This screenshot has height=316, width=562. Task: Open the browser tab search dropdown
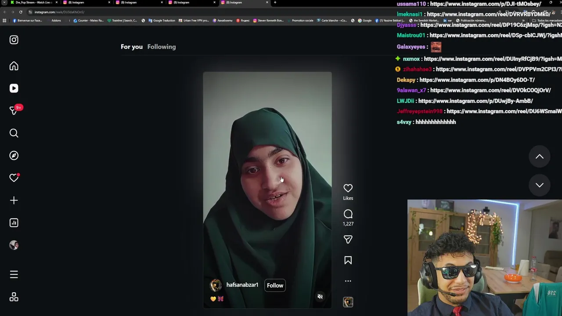coord(4,3)
